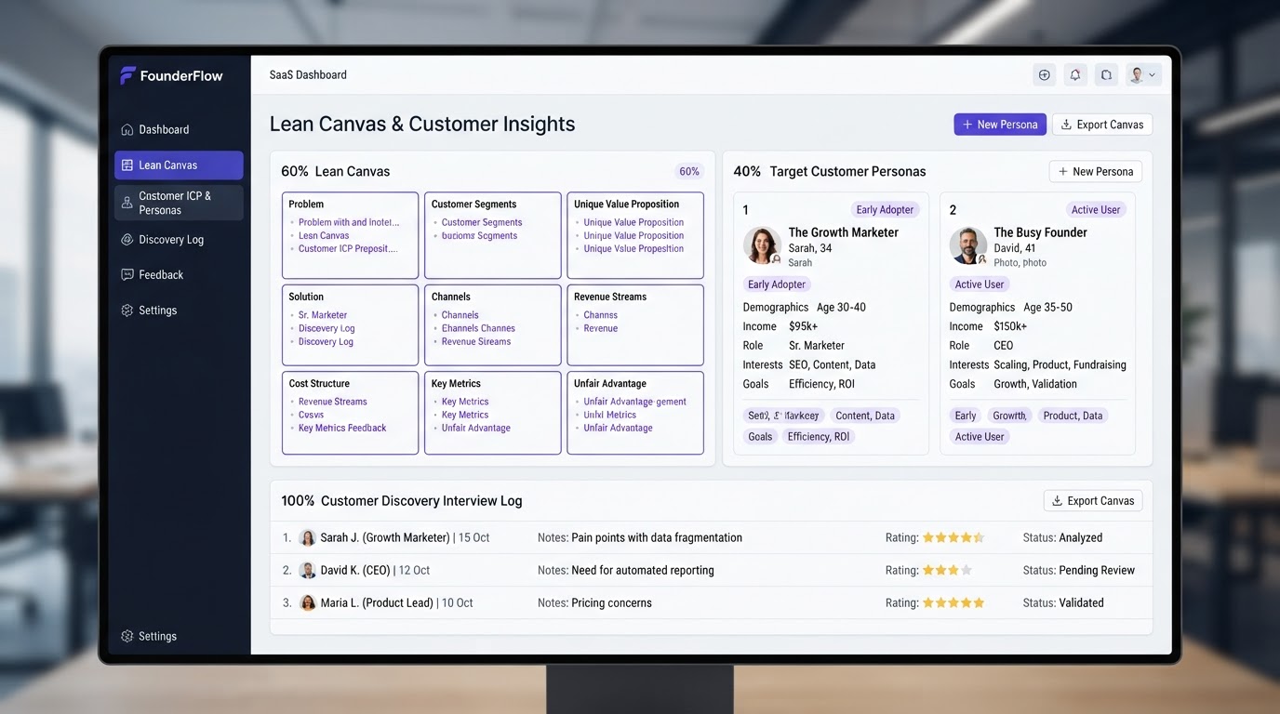Image resolution: width=1280 pixels, height=714 pixels.
Task: Click the Settings gear in the sidebar footer
Action: point(127,637)
